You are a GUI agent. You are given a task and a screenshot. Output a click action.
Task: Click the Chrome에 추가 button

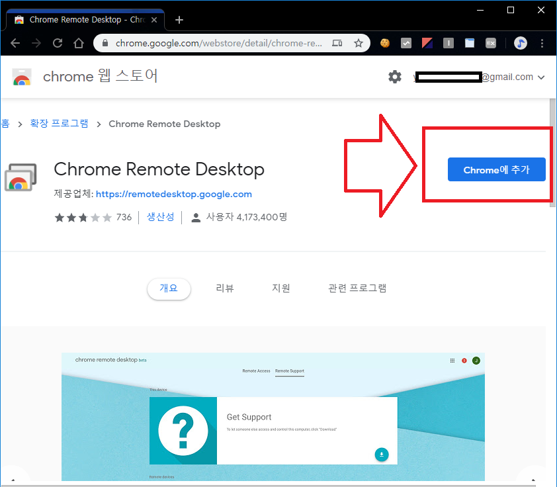(496, 169)
